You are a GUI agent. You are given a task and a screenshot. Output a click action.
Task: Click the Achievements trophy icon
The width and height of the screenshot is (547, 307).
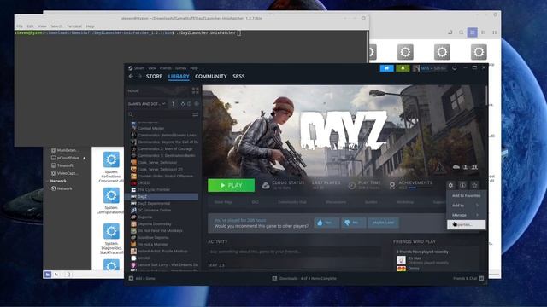(x=392, y=185)
